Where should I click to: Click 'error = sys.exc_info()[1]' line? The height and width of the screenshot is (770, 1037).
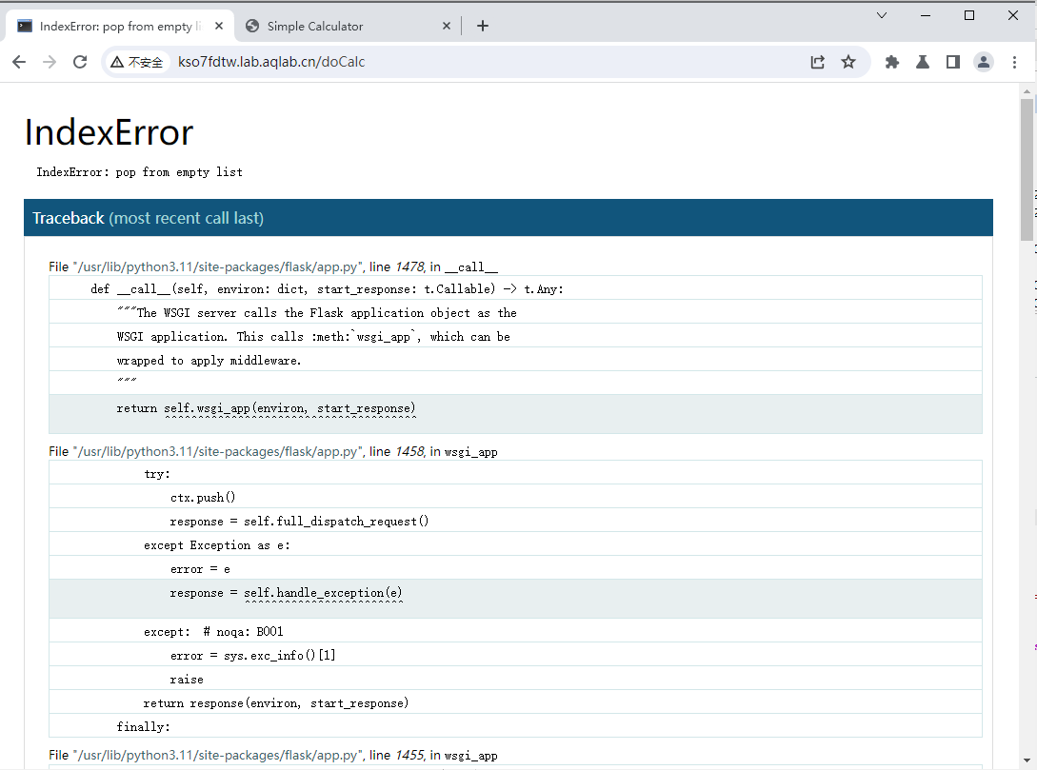515,655
